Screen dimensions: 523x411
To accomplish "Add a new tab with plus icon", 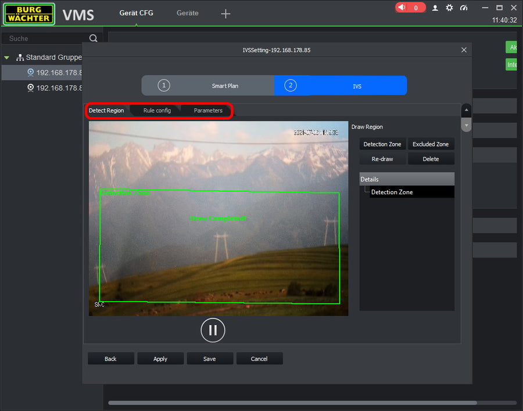I will point(226,13).
